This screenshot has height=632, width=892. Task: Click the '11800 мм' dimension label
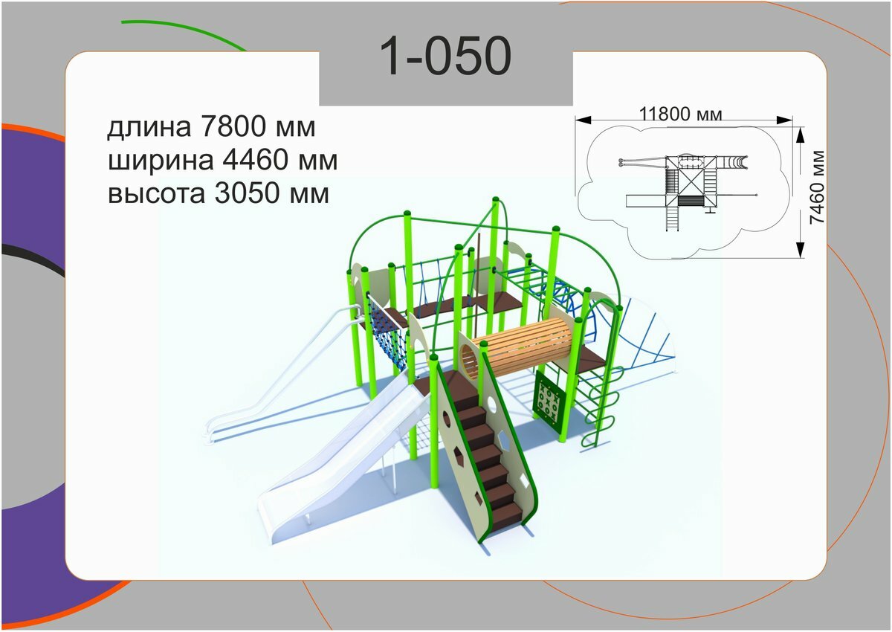[x=681, y=114]
